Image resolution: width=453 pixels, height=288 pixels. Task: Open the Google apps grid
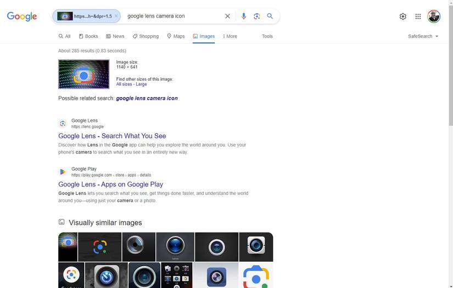[x=418, y=16]
